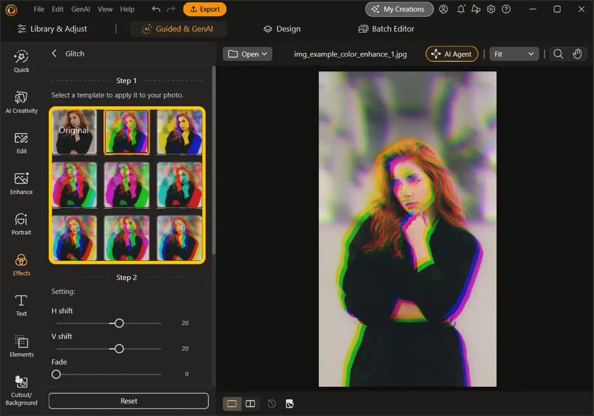
Task: Select third-row middle glitch template
Action: (x=127, y=238)
